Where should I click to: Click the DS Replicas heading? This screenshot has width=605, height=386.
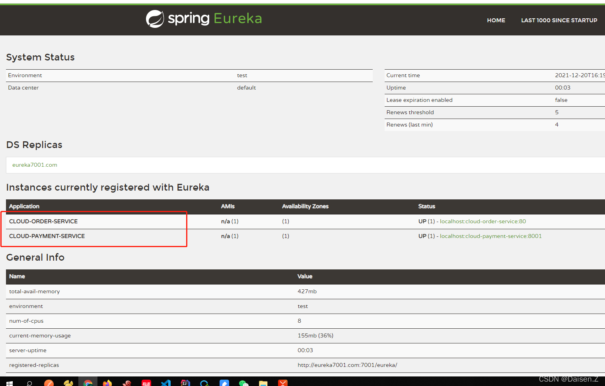pos(34,145)
